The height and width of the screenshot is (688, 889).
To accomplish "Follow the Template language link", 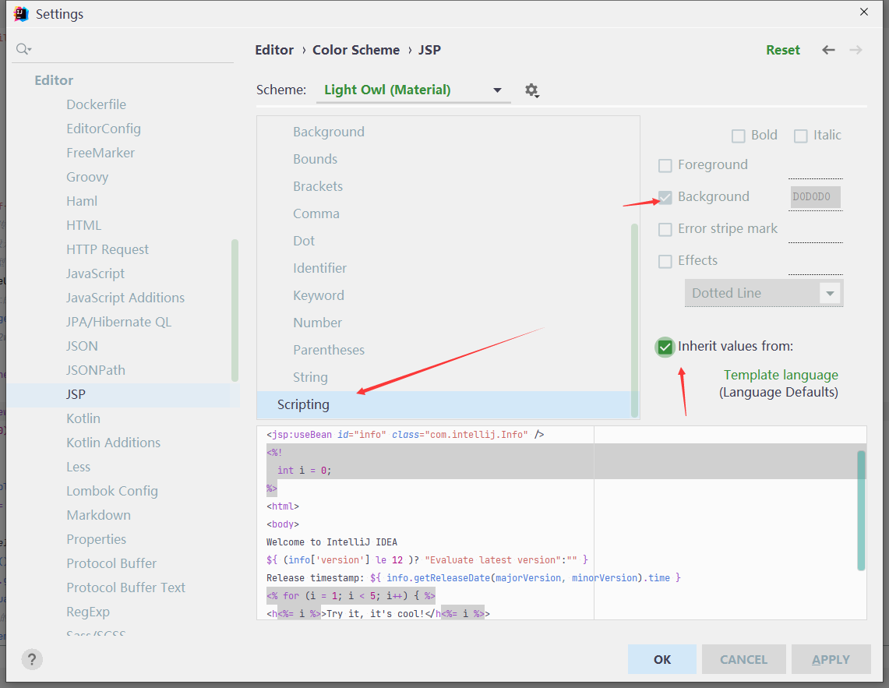I will (x=781, y=375).
